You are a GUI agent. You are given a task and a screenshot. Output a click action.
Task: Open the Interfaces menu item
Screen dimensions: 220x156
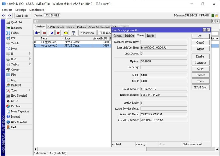tap(16, 28)
